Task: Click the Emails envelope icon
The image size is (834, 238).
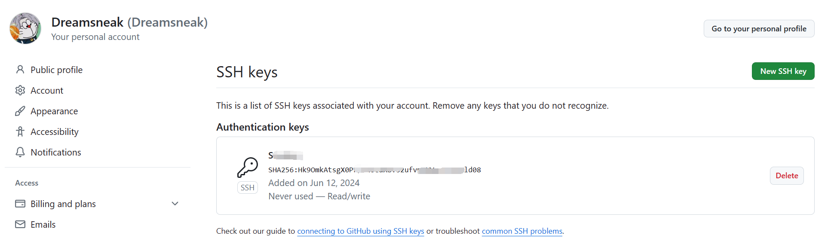Action: tap(20, 224)
